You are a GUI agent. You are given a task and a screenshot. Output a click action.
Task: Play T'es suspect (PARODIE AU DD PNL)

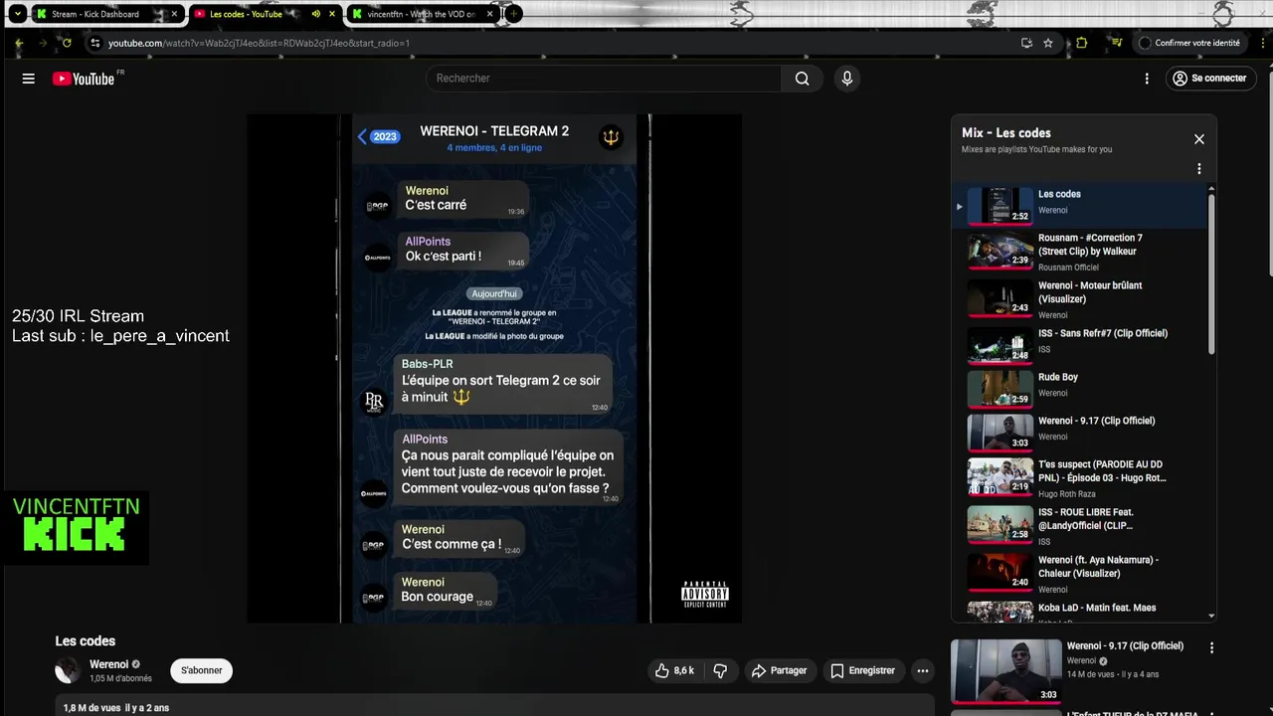pos(1079,478)
